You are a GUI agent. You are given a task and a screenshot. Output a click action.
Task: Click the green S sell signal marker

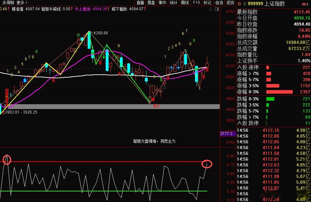click(161, 80)
